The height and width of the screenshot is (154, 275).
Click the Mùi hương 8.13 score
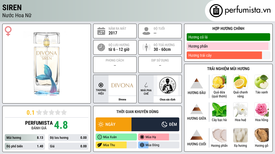pos(25,138)
